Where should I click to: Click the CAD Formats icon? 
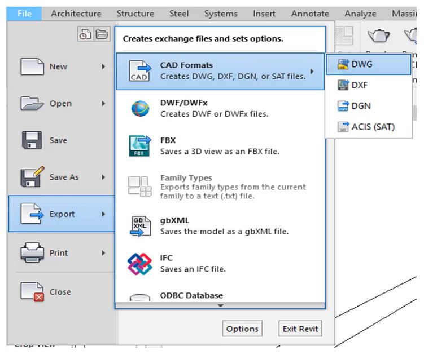point(139,71)
